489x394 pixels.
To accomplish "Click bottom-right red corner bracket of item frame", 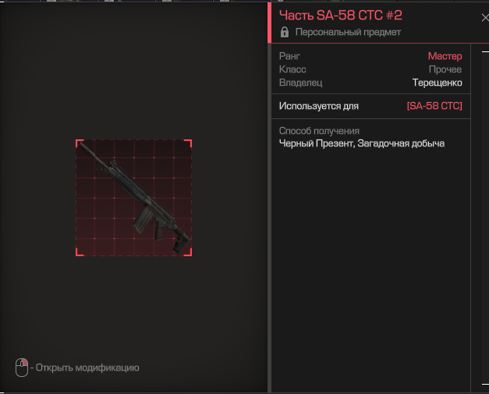I will [189, 253].
